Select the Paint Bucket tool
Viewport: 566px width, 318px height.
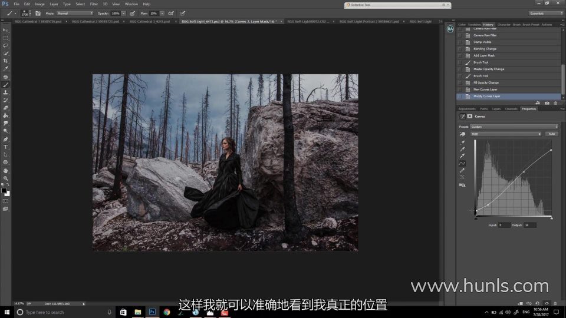coord(5,116)
